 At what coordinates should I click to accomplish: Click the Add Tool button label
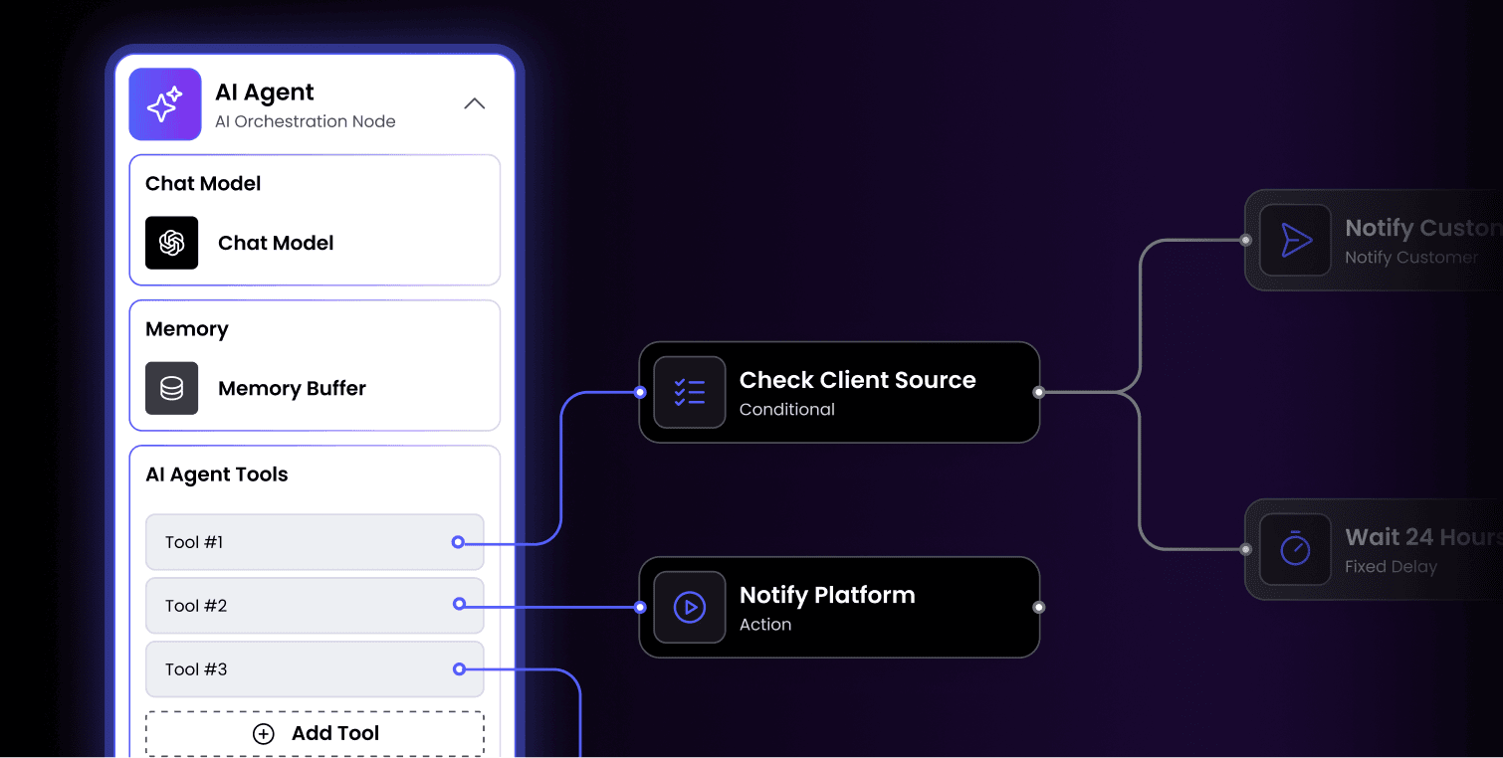335,733
